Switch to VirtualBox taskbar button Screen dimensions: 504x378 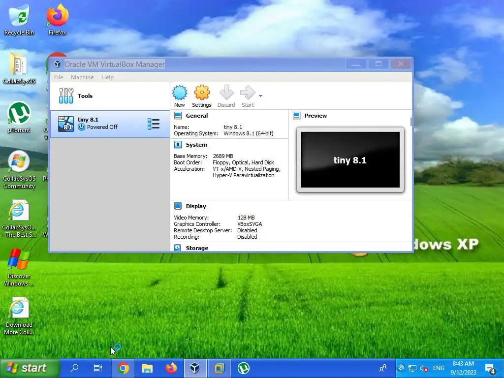[x=195, y=368]
